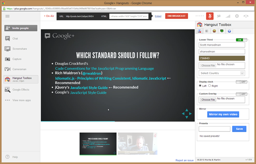Click the Capture camera icon
This screenshot has height=164, width=256.
pos(7,59)
